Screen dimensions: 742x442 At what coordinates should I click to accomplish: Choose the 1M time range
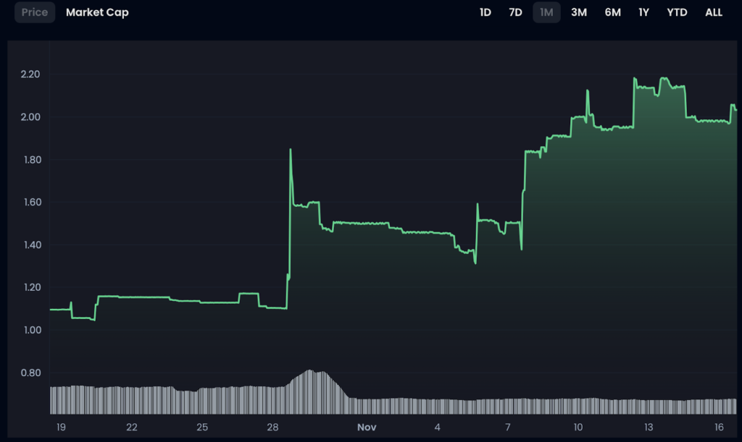coord(546,12)
